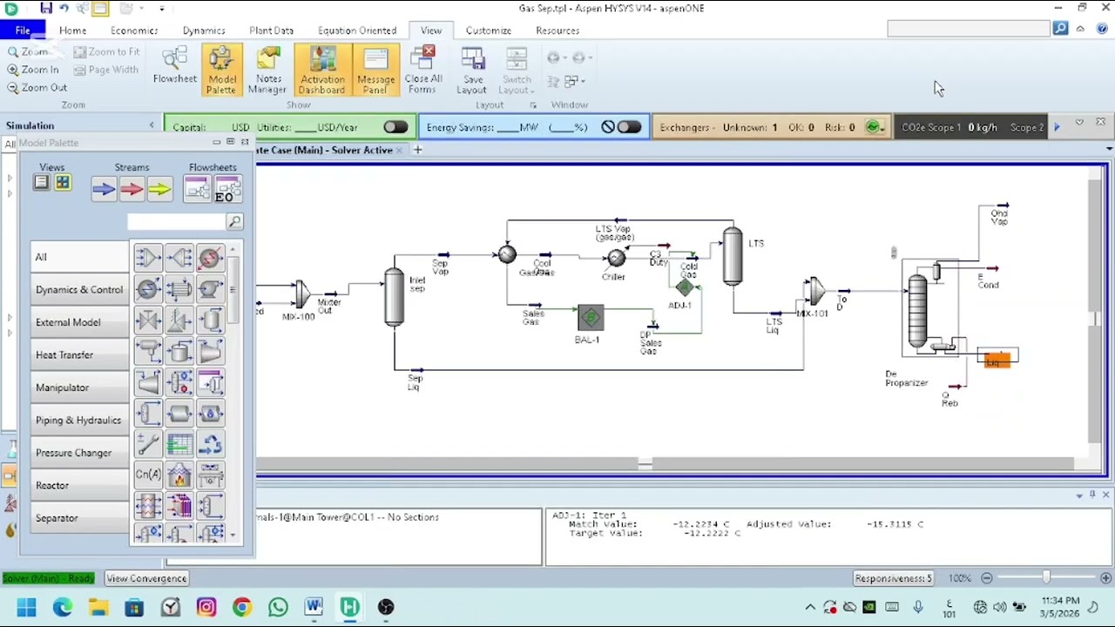Toggle the Activation Dashboard button
This screenshot has width=1115, height=627.
tap(322, 70)
